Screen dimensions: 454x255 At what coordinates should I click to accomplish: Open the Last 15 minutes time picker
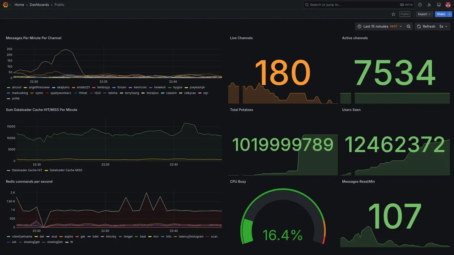click(x=380, y=27)
